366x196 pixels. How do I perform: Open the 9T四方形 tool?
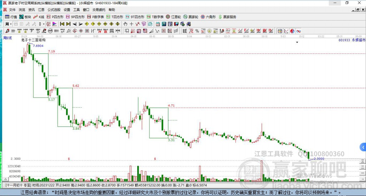(135, 17)
